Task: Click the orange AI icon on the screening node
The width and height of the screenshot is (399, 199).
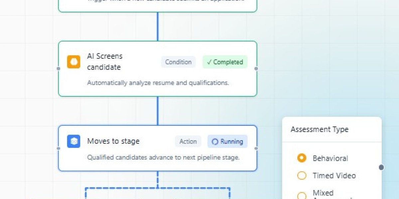Action: coord(73,62)
